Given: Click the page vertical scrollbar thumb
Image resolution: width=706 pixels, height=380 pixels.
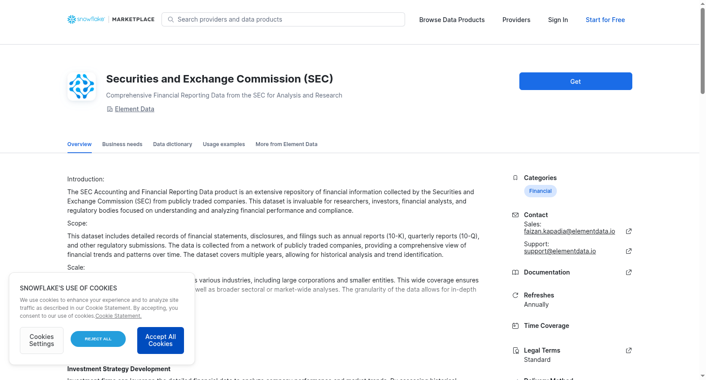Looking at the screenshot, I should pos(702,51).
